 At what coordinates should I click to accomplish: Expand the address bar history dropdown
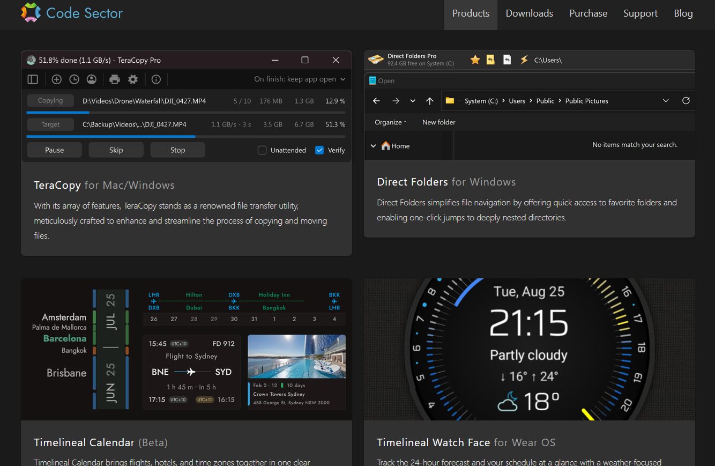tap(666, 101)
